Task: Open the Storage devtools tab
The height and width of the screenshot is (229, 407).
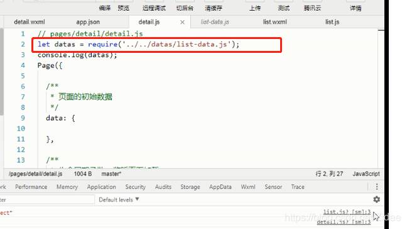Action: (190, 187)
